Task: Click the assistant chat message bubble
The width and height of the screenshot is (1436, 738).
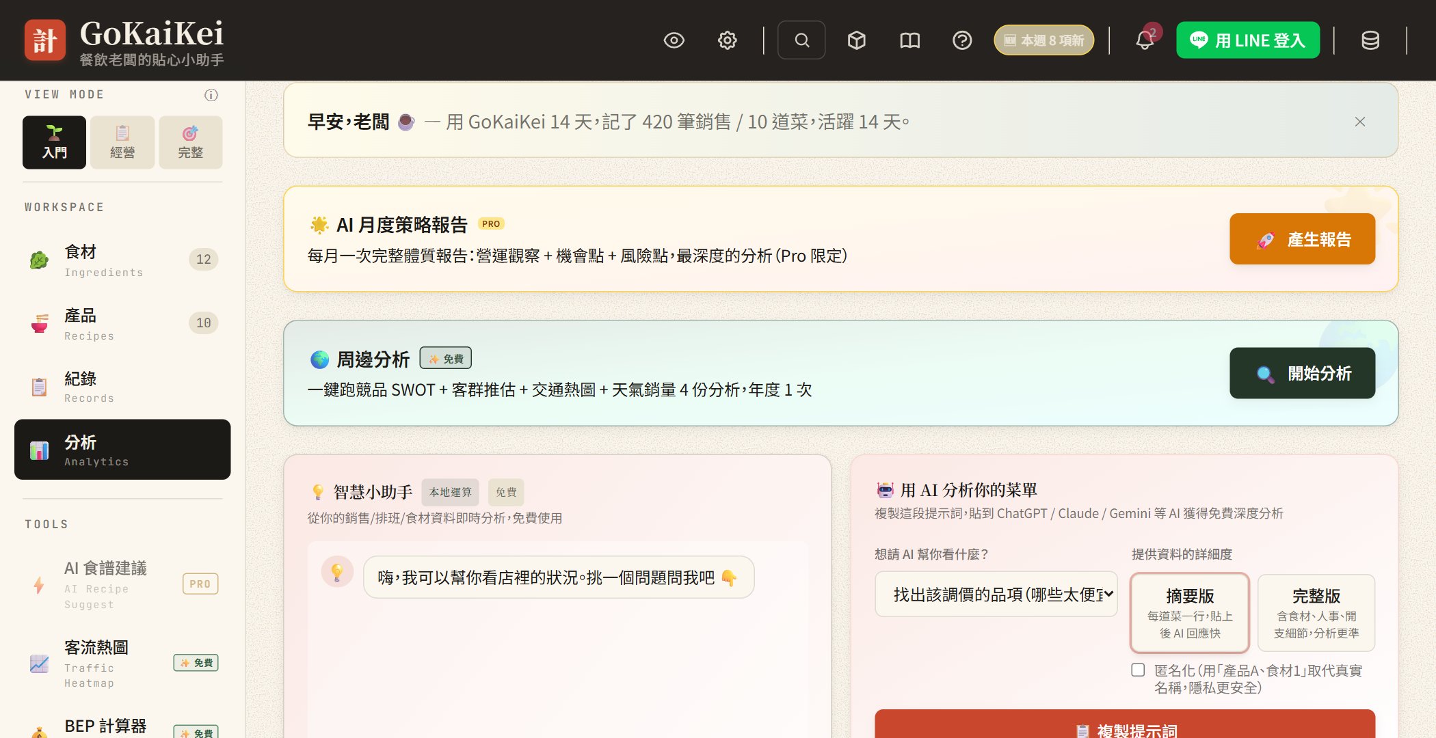Action: coord(559,578)
